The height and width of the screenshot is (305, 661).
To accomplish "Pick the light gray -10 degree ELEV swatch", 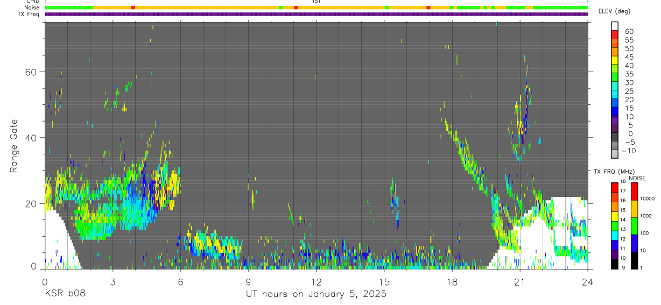I will (x=615, y=154).
